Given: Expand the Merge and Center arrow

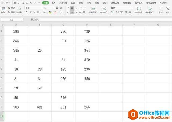Looking at the screenshot, I should coord(97,12).
